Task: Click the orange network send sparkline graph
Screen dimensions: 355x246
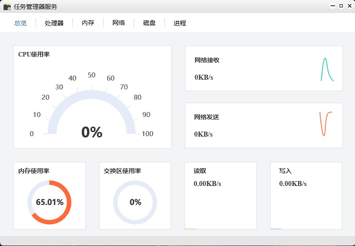Action: coord(326,124)
